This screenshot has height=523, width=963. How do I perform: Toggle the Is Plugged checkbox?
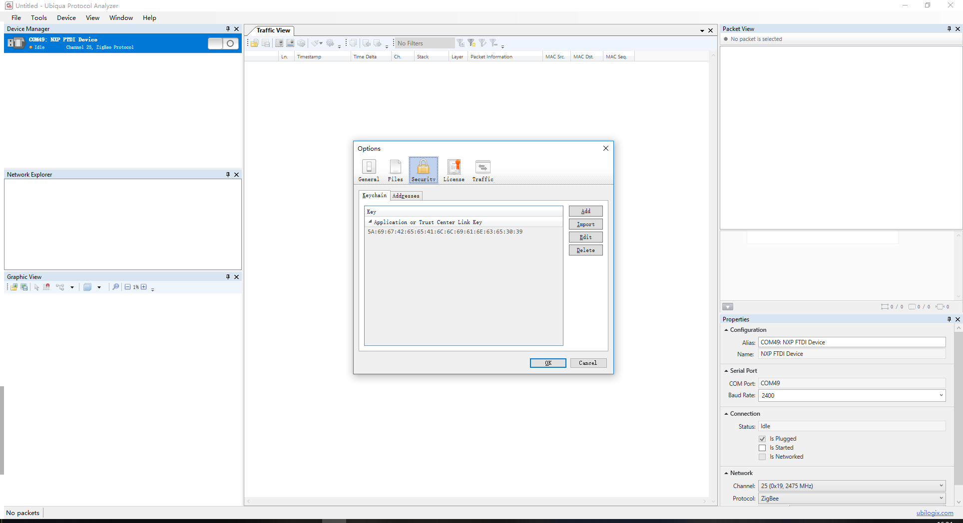(x=762, y=439)
